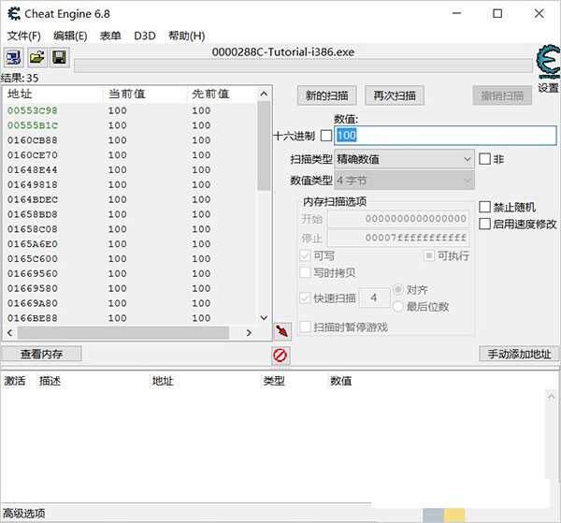Select address row 00555B1C
This screenshot has width=561, height=523.
pyautogui.click(x=130, y=125)
